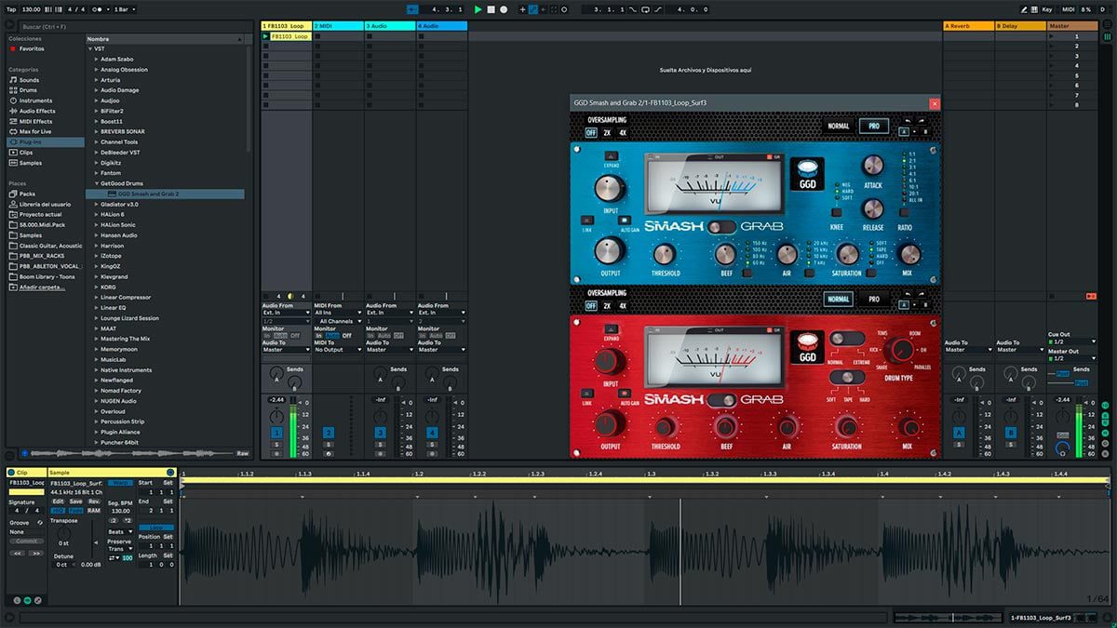Select the Master track header
The image size is (1117, 628).
(1071, 26)
